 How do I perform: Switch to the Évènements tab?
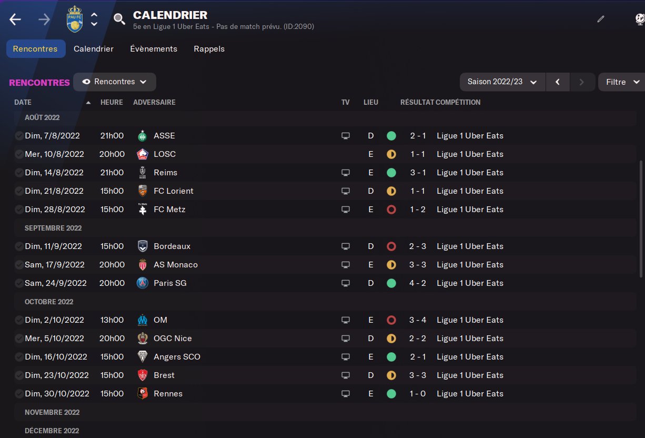(x=154, y=49)
